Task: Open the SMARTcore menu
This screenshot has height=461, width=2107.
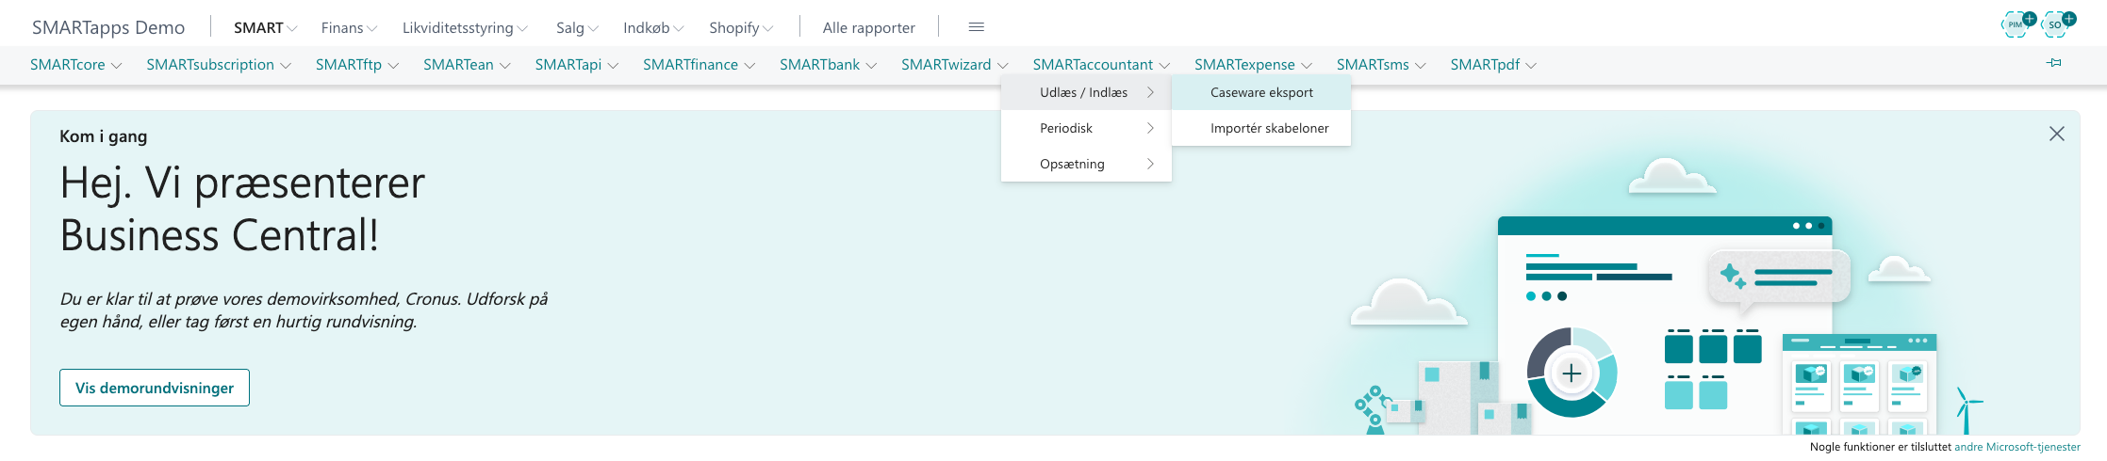Action: coord(75,65)
